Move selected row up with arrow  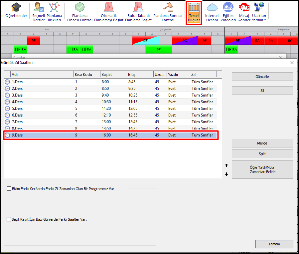[x=226, y=165]
